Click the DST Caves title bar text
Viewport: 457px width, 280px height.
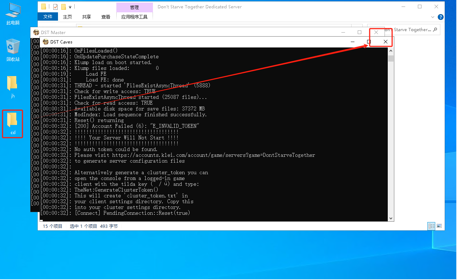pos(61,42)
